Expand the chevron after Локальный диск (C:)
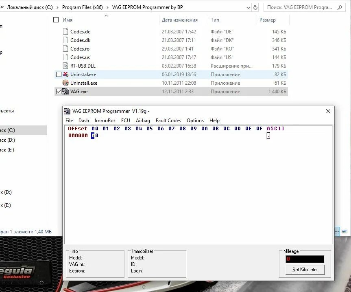 57,7
